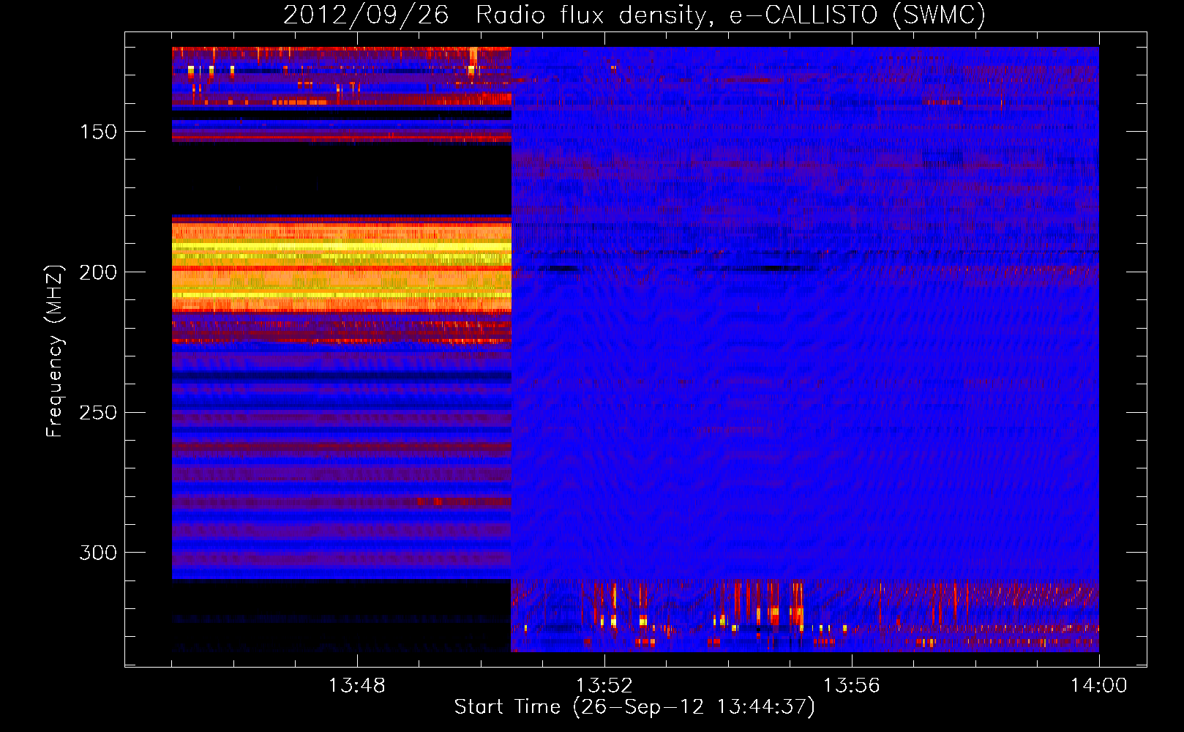Click the 'Start Time (26-Sep-12 13:44:37)' label
This screenshot has height=732, width=1184.
point(634,707)
